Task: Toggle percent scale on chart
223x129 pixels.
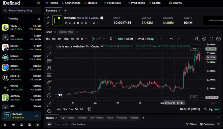Action: [205, 109]
